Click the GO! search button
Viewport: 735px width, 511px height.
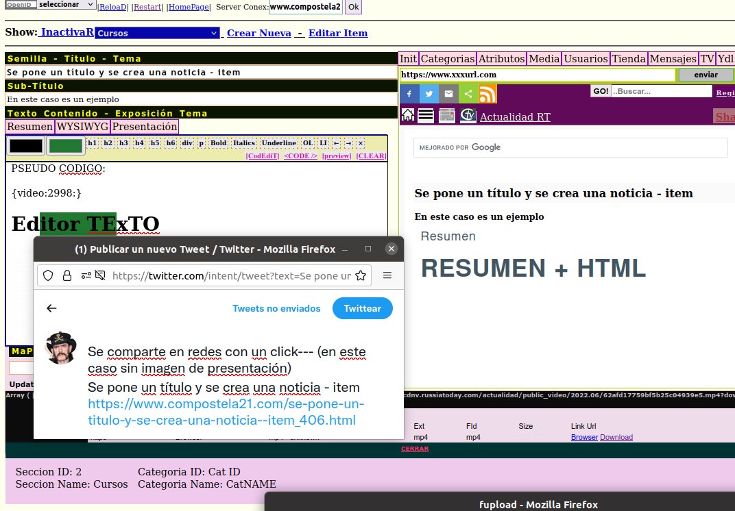click(x=601, y=91)
